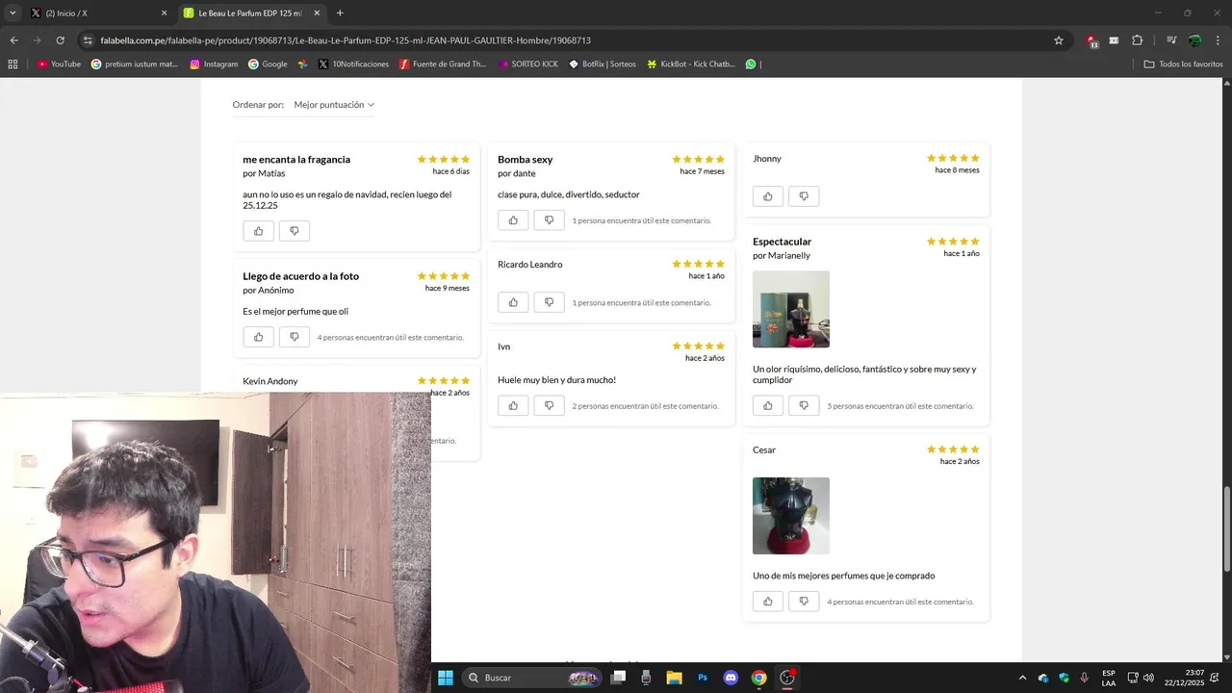
Task: Go back to the previous page
Action: tap(13, 40)
